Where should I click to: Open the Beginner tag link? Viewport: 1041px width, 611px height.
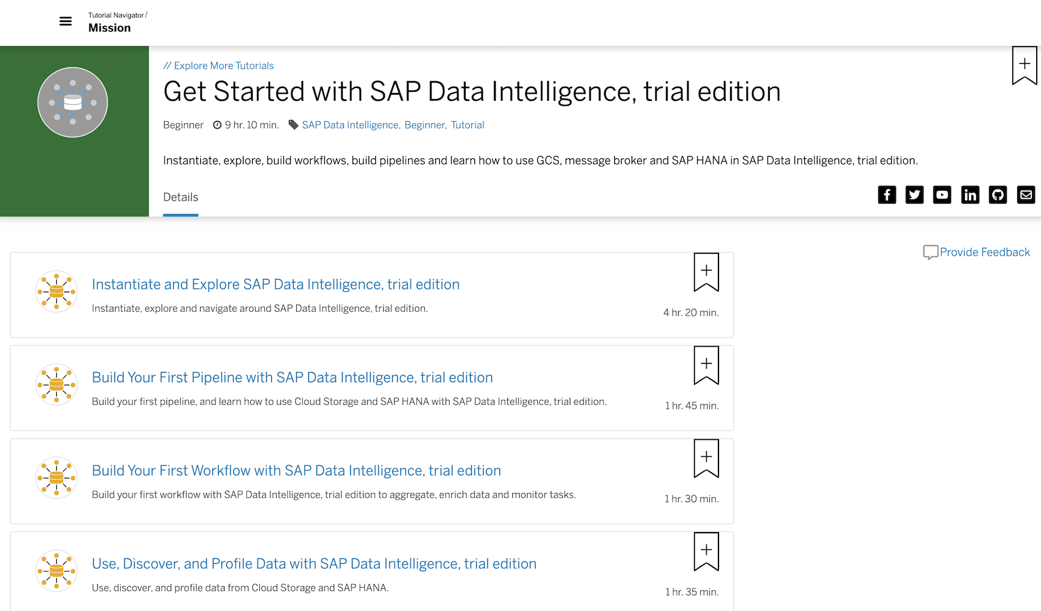point(425,125)
